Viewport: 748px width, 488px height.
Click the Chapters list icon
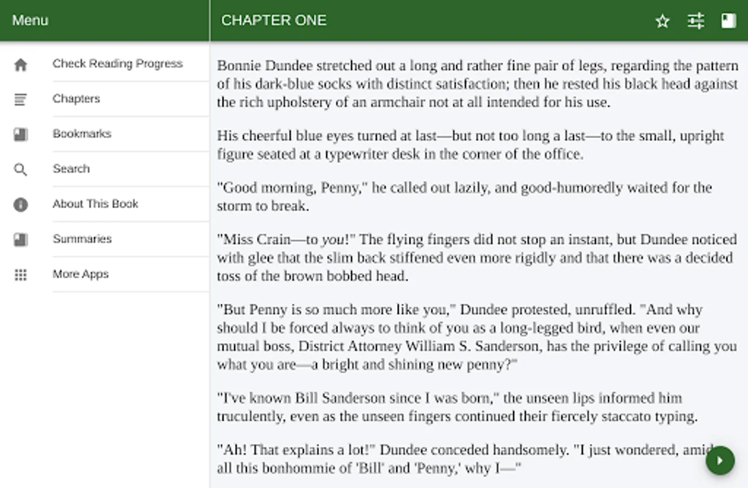coord(21,100)
